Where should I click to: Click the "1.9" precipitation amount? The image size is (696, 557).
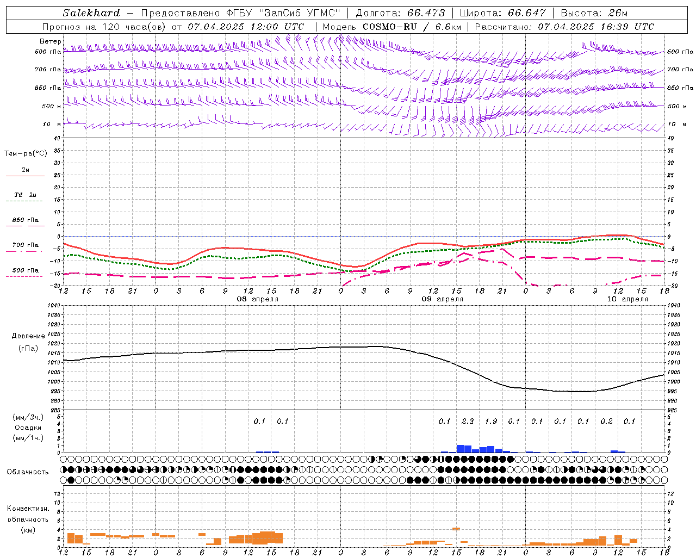(x=491, y=421)
